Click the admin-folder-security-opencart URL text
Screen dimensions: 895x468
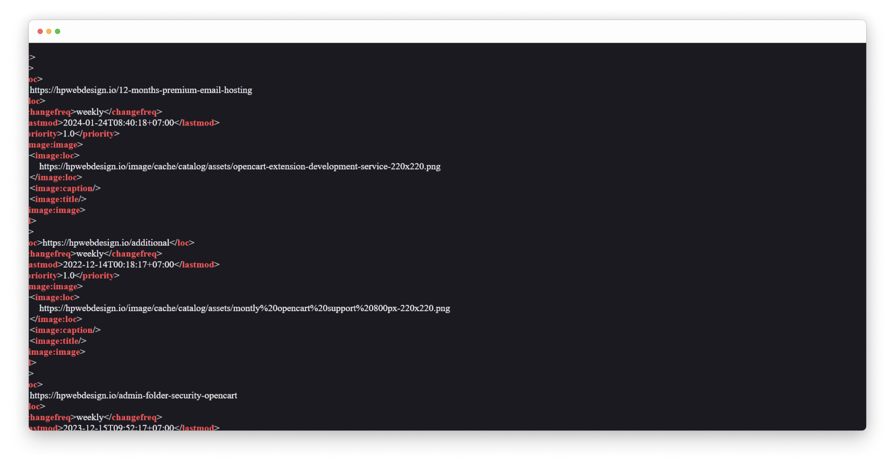133,396
